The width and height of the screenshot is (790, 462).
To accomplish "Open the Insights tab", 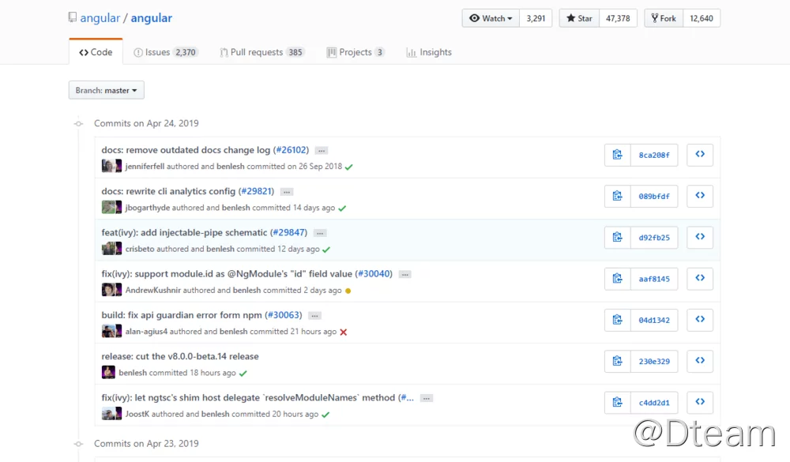I will pos(429,52).
